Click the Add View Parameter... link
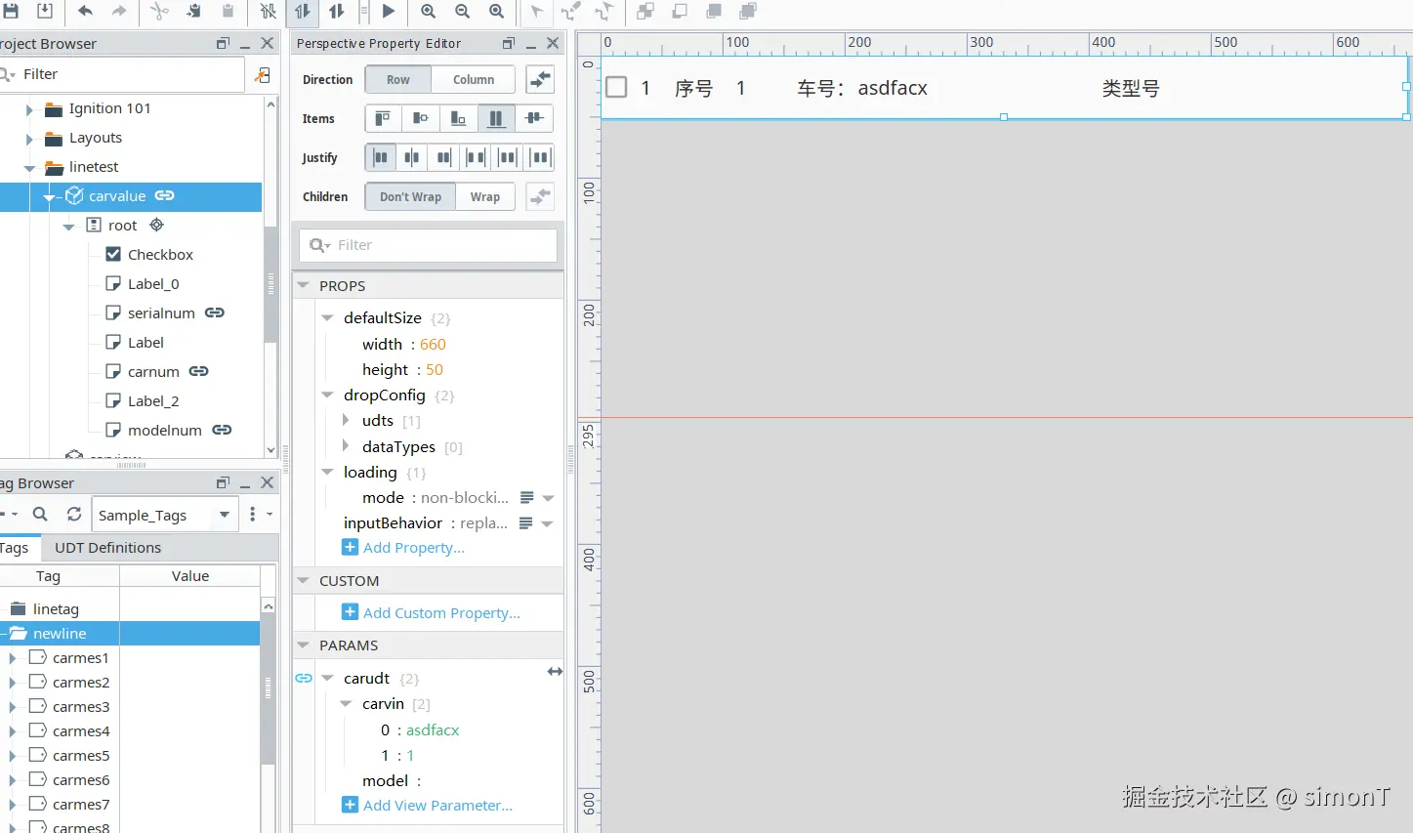The height and width of the screenshot is (833, 1413). (x=437, y=806)
